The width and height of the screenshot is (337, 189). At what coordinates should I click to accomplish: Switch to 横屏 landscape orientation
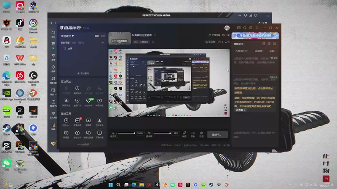[x=97, y=36]
